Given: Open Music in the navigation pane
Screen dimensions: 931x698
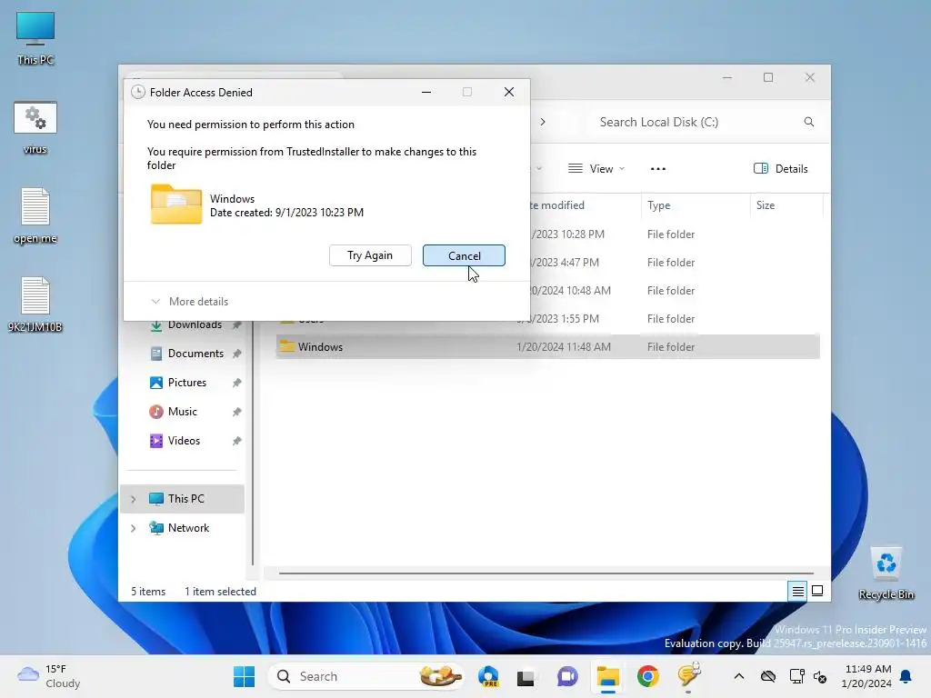Looking at the screenshot, I should (182, 412).
